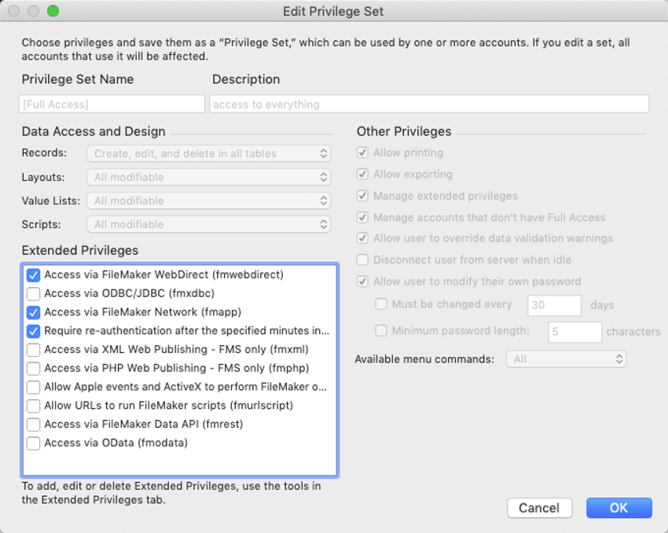Open the Scripts privilege dropdown
Screen dimensions: 668x533
click(209, 225)
